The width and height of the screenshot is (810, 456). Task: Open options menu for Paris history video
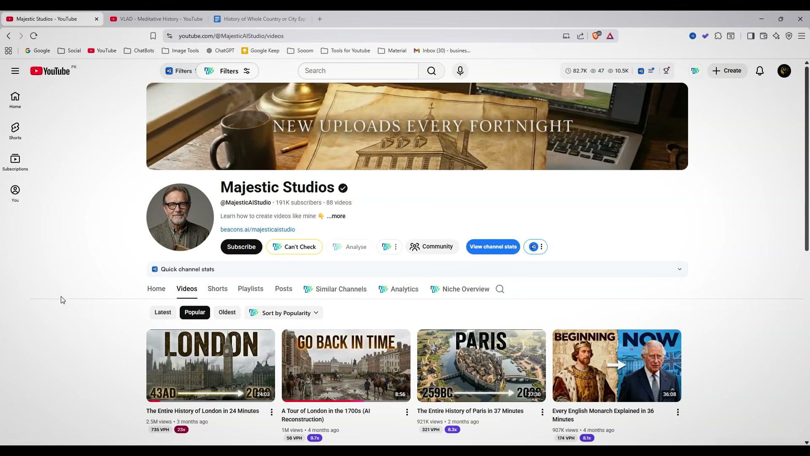(x=543, y=412)
